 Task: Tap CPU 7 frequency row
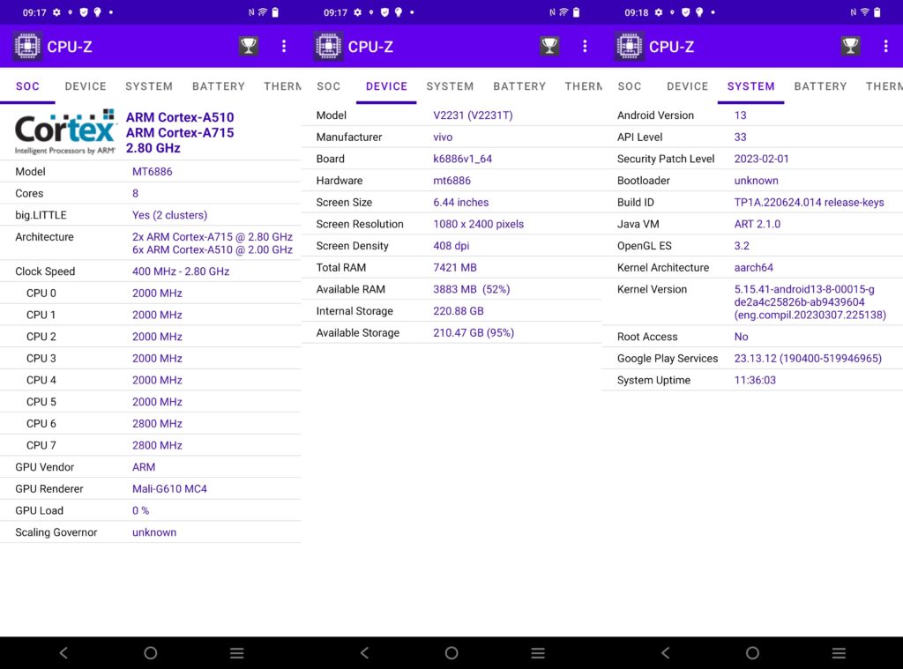coord(150,445)
